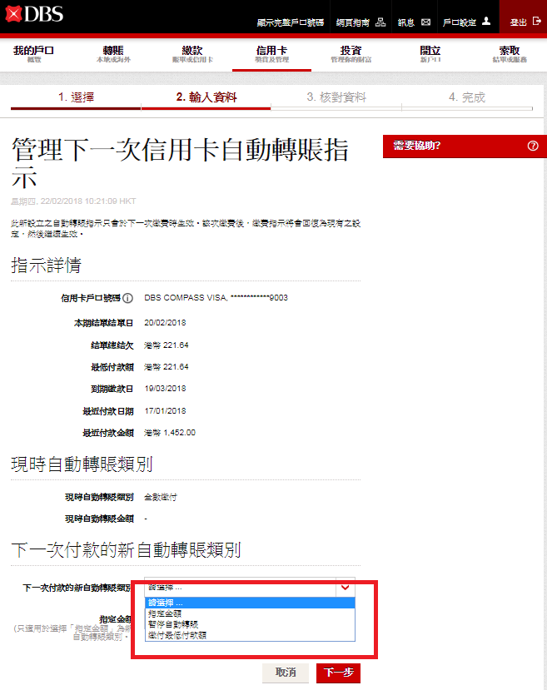Image resolution: width=547 pixels, height=690 pixels.
Task: Open the 網頁指南 sitemap icon
Action: tap(380, 22)
